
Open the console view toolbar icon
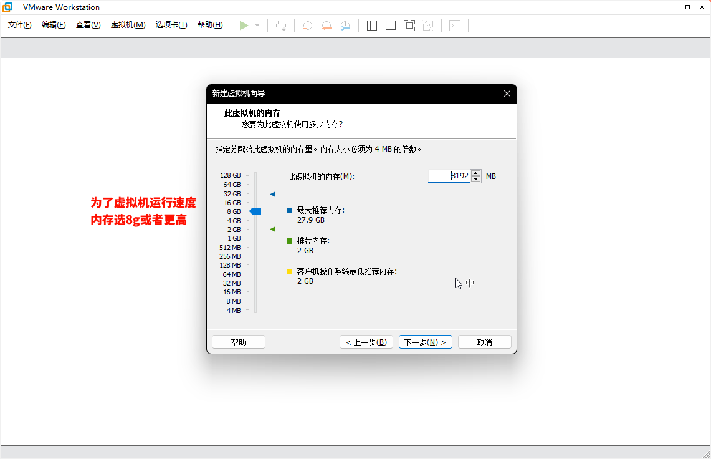click(x=455, y=26)
